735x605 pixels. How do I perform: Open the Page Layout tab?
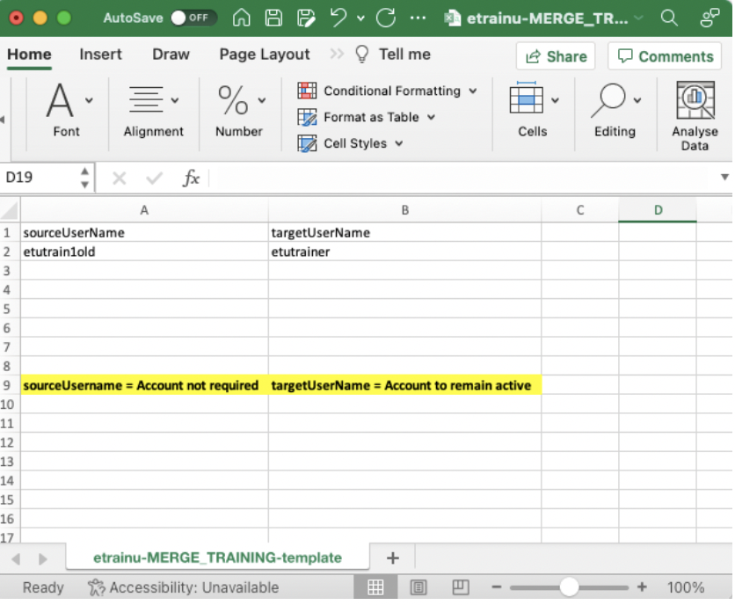pyautogui.click(x=265, y=55)
